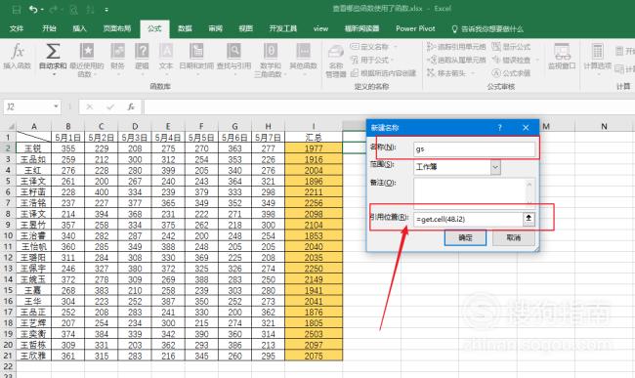
Task: Select the header cell 5月1日
Action: [x=68, y=138]
